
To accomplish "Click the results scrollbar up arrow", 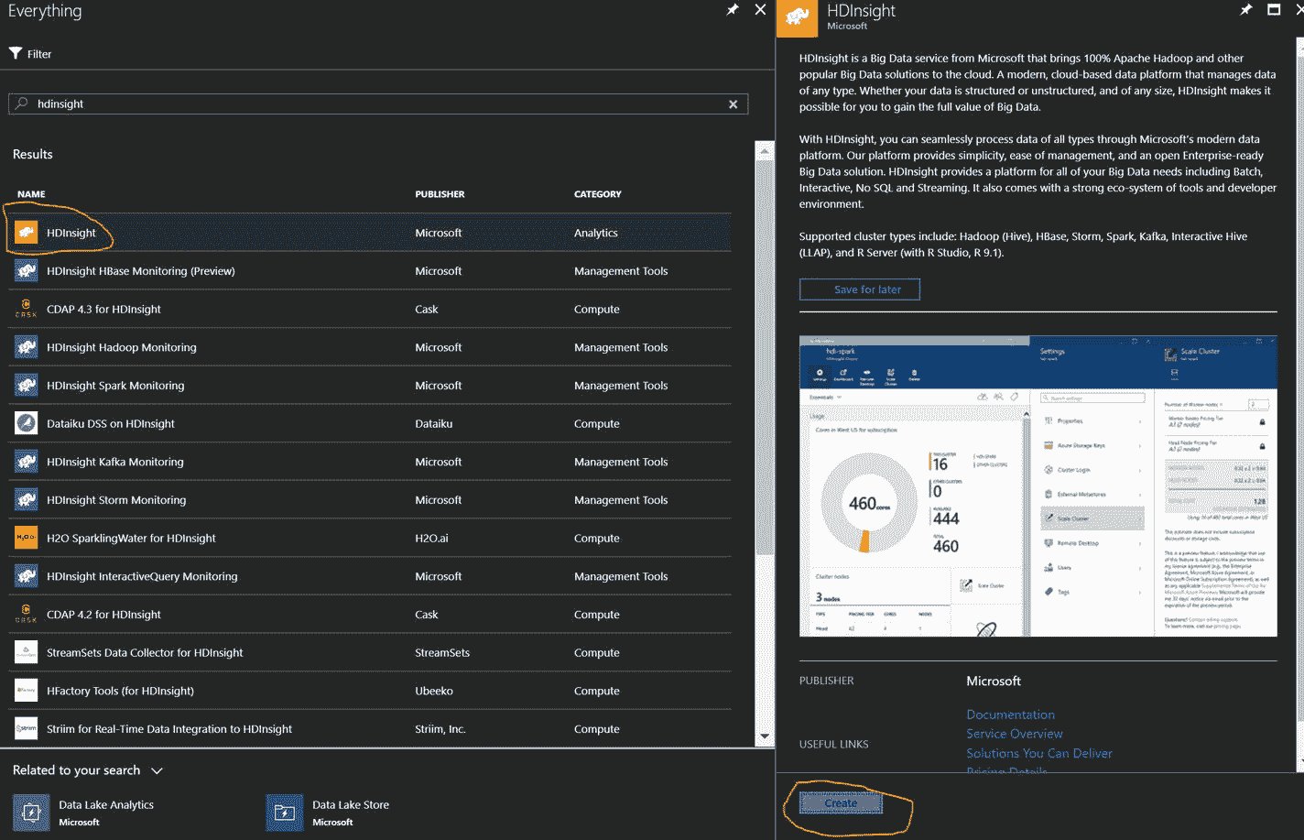I will tap(765, 150).
